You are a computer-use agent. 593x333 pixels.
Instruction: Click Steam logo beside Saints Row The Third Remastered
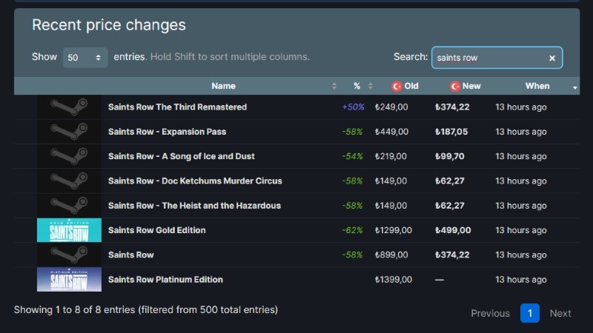click(69, 107)
